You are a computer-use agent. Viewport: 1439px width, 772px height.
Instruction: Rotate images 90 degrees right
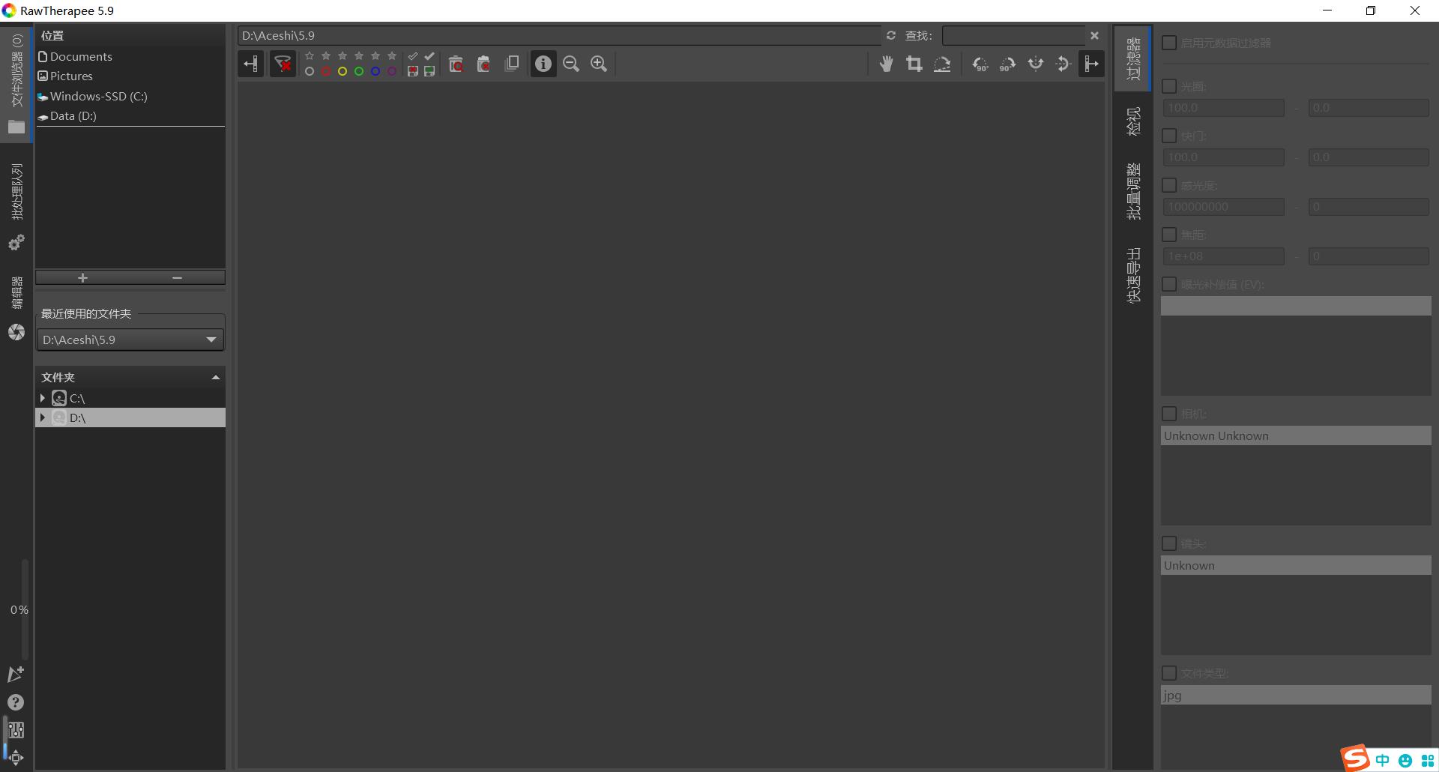[1008, 64]
